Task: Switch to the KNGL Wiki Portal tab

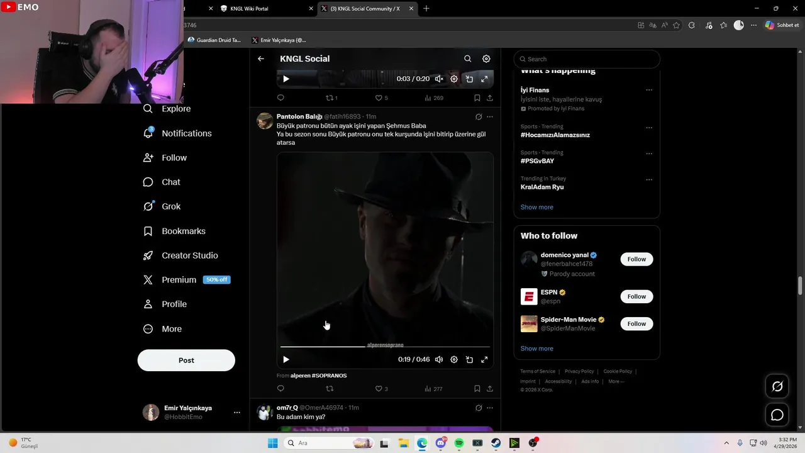Action: 265,9
